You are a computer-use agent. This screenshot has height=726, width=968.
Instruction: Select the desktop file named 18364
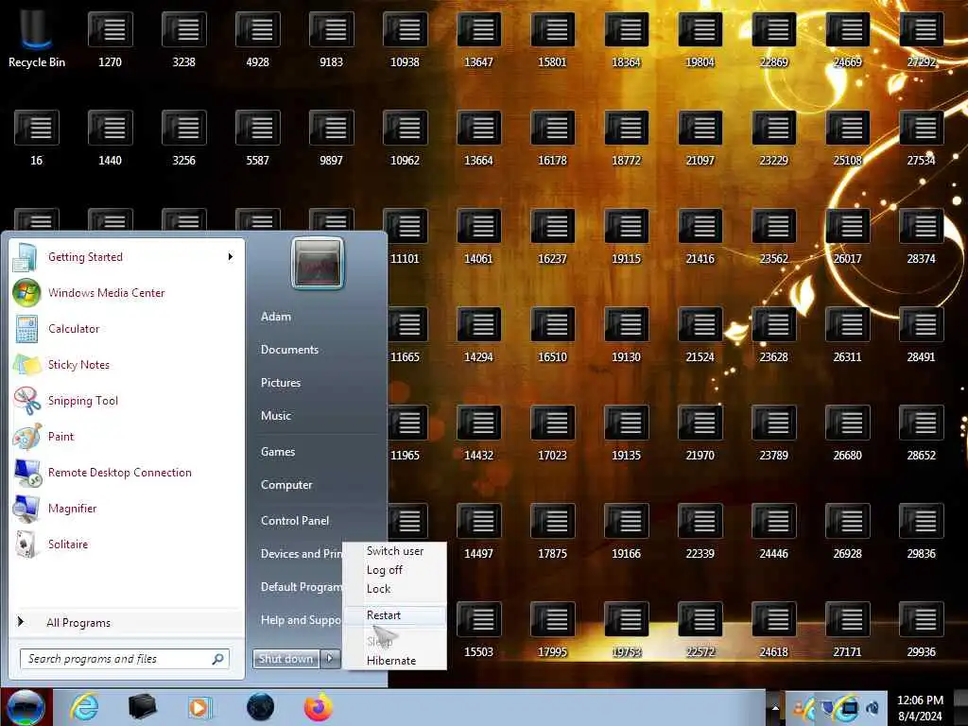626,40
